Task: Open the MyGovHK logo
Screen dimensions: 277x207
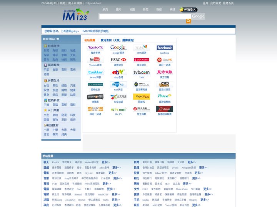Action: click(x=95, y=109)
